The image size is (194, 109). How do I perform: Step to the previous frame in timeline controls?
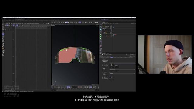(x=58, y=87)
